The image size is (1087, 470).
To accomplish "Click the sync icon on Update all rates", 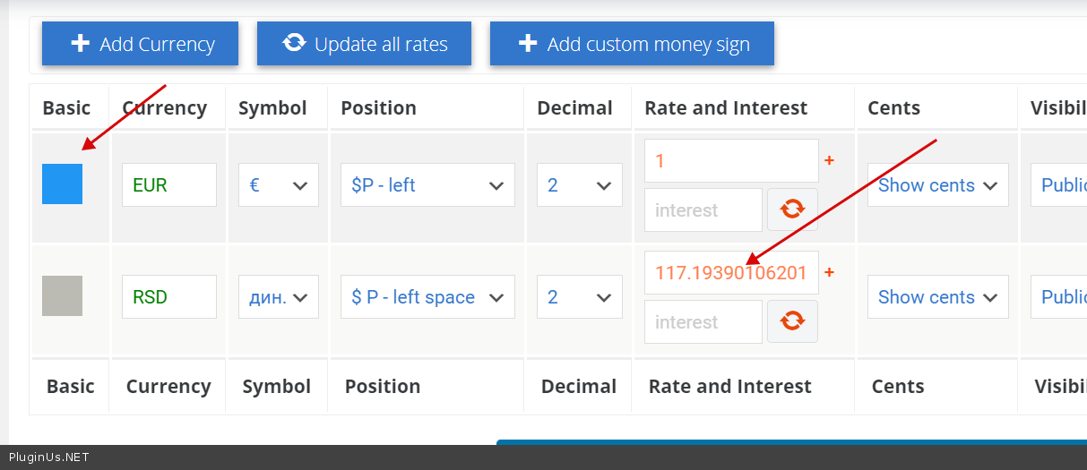I will click(294, 42).
